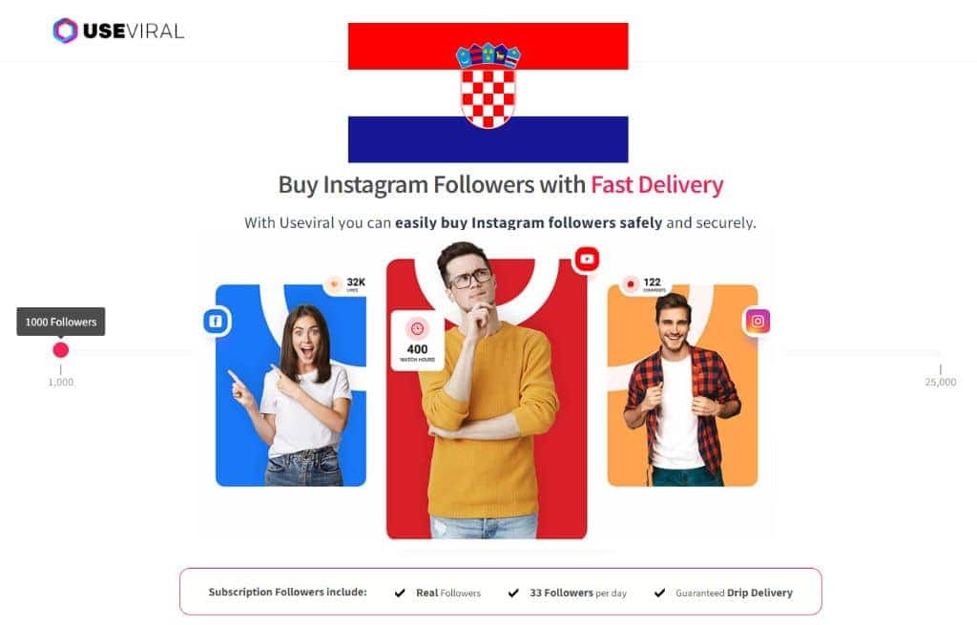Click the 122 comments badge
Screen dimensions: 977x625
coord(645,284)
